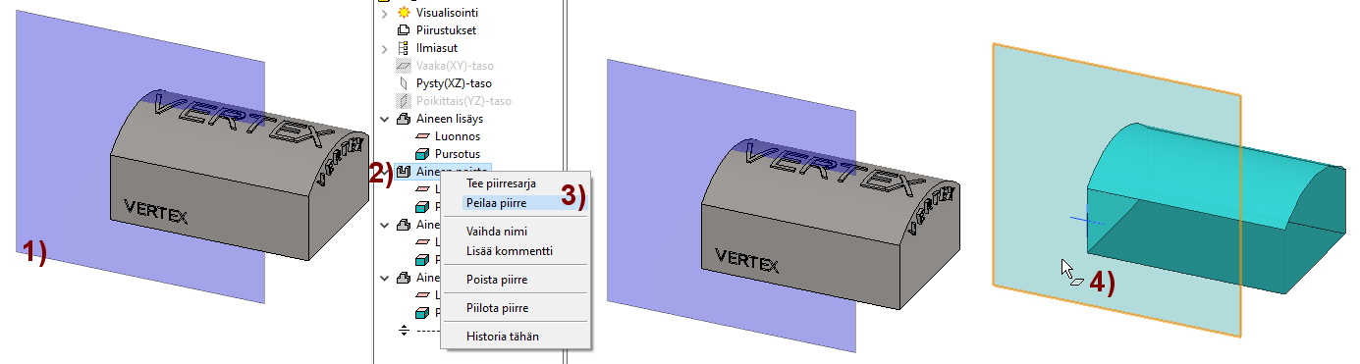Select the Poikittais(YZ)-taso row text
This screenshot has width=1360, height=364.
click(x=463, y=101)
